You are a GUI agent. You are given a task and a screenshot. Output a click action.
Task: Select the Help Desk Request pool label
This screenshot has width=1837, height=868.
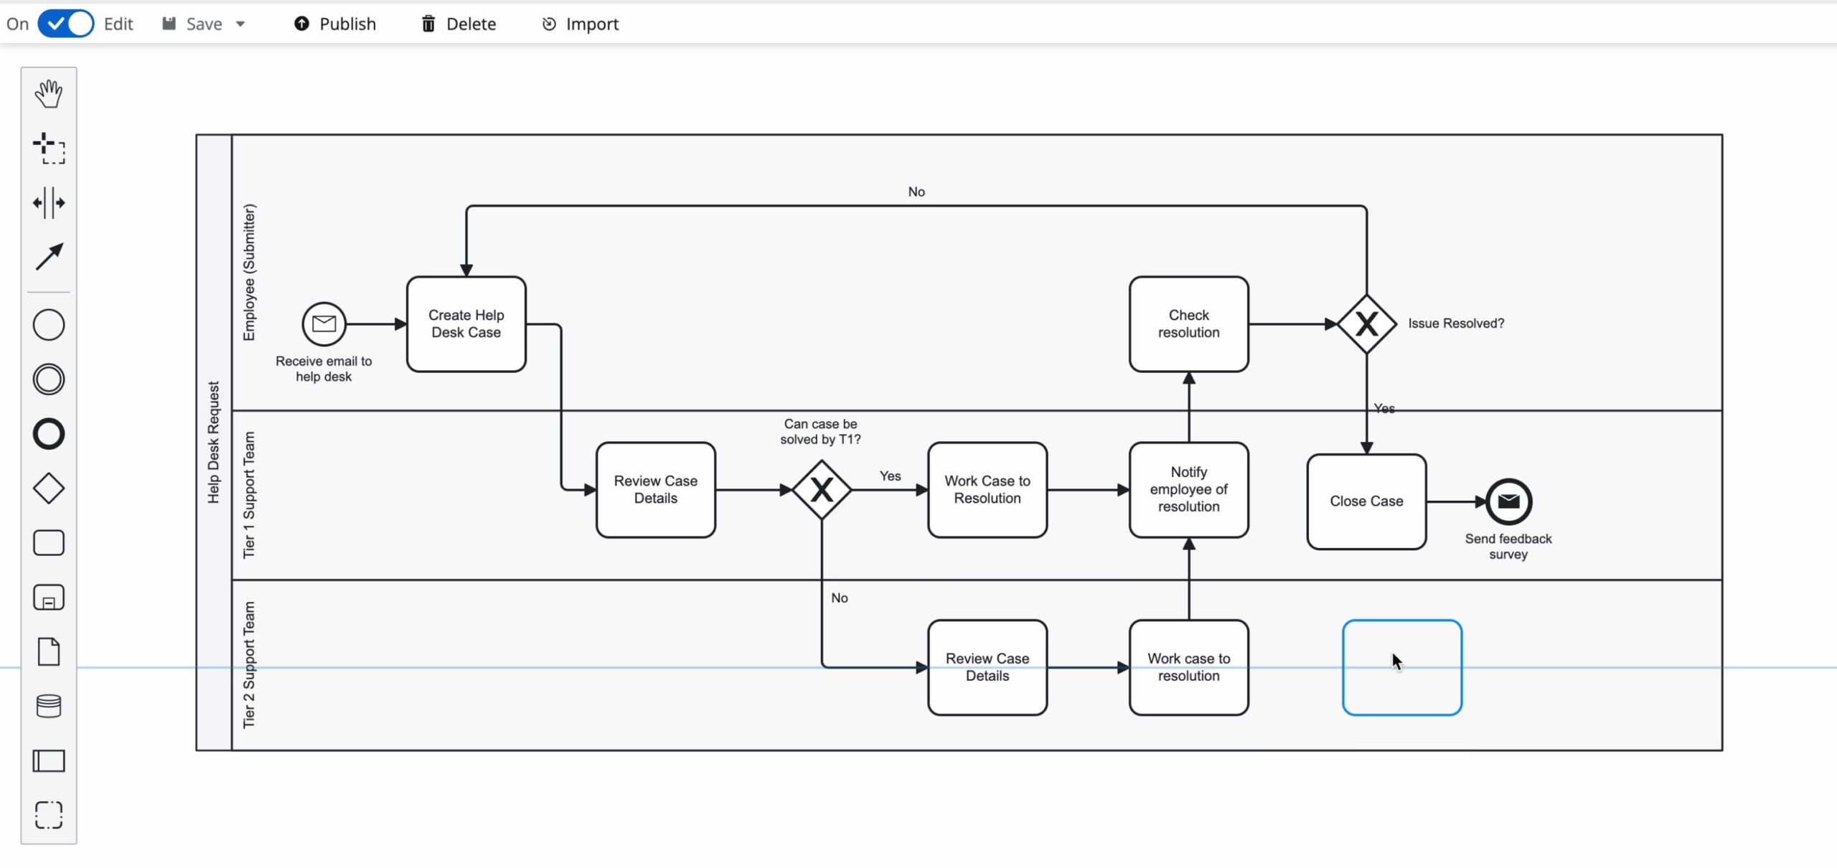[x=213, y=442]
